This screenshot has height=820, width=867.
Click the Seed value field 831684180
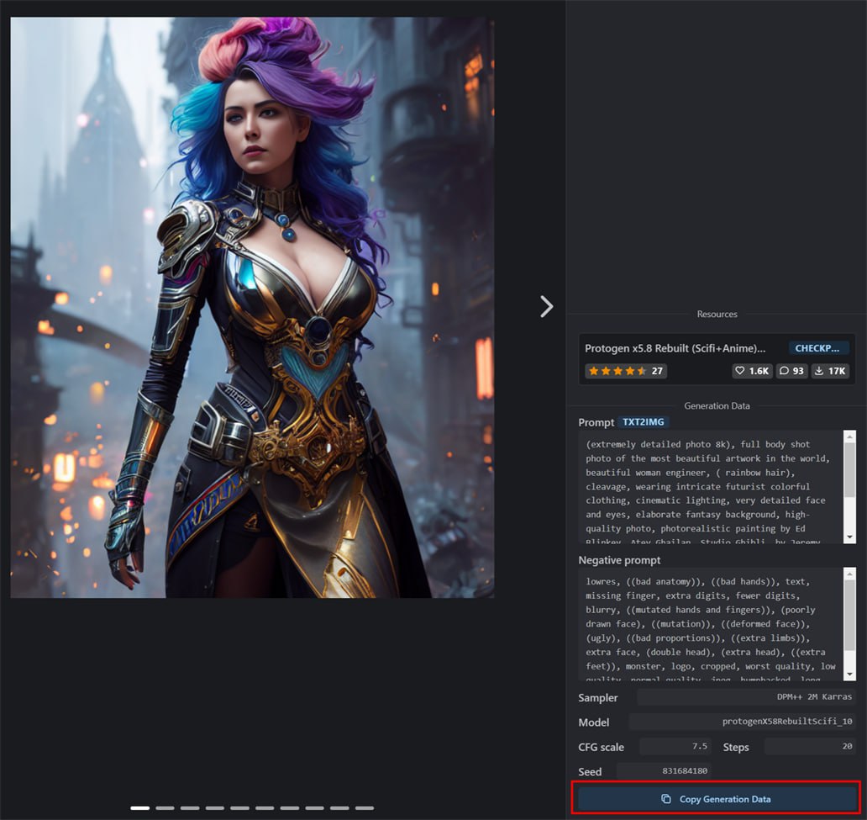coord(664,771)
